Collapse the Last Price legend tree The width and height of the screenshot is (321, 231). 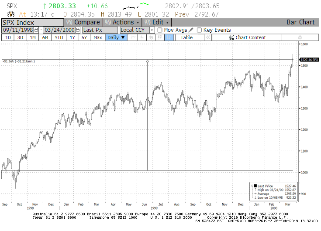[252, 186]
